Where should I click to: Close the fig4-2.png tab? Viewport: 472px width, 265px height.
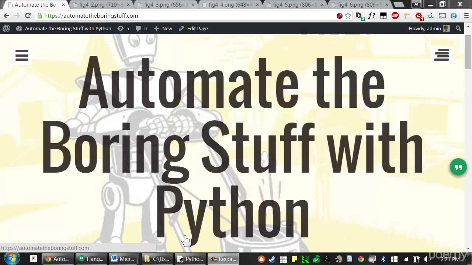tap(128, 5)
